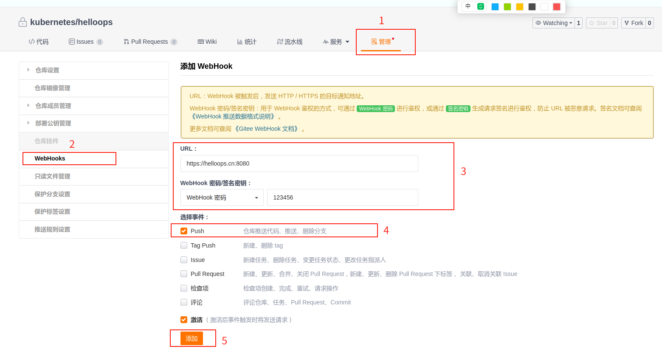Toggle the 激活 activation checkbox
The width and height of the screenshot is (662, 363).
(x=184, y=320)
